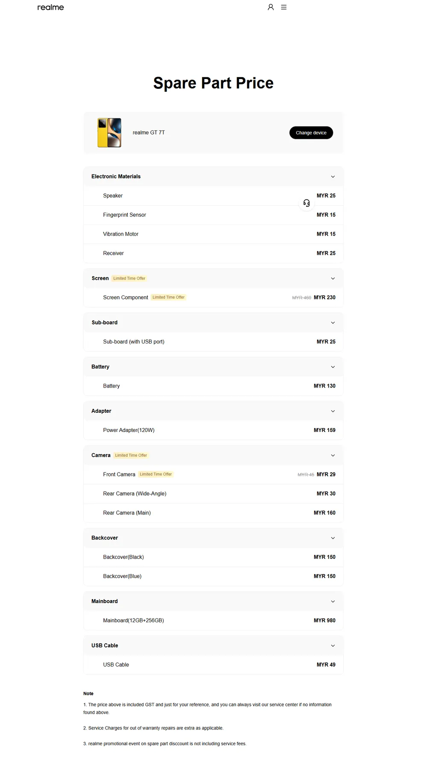Click the Power Adapter(120W) item

click(129, 430)
